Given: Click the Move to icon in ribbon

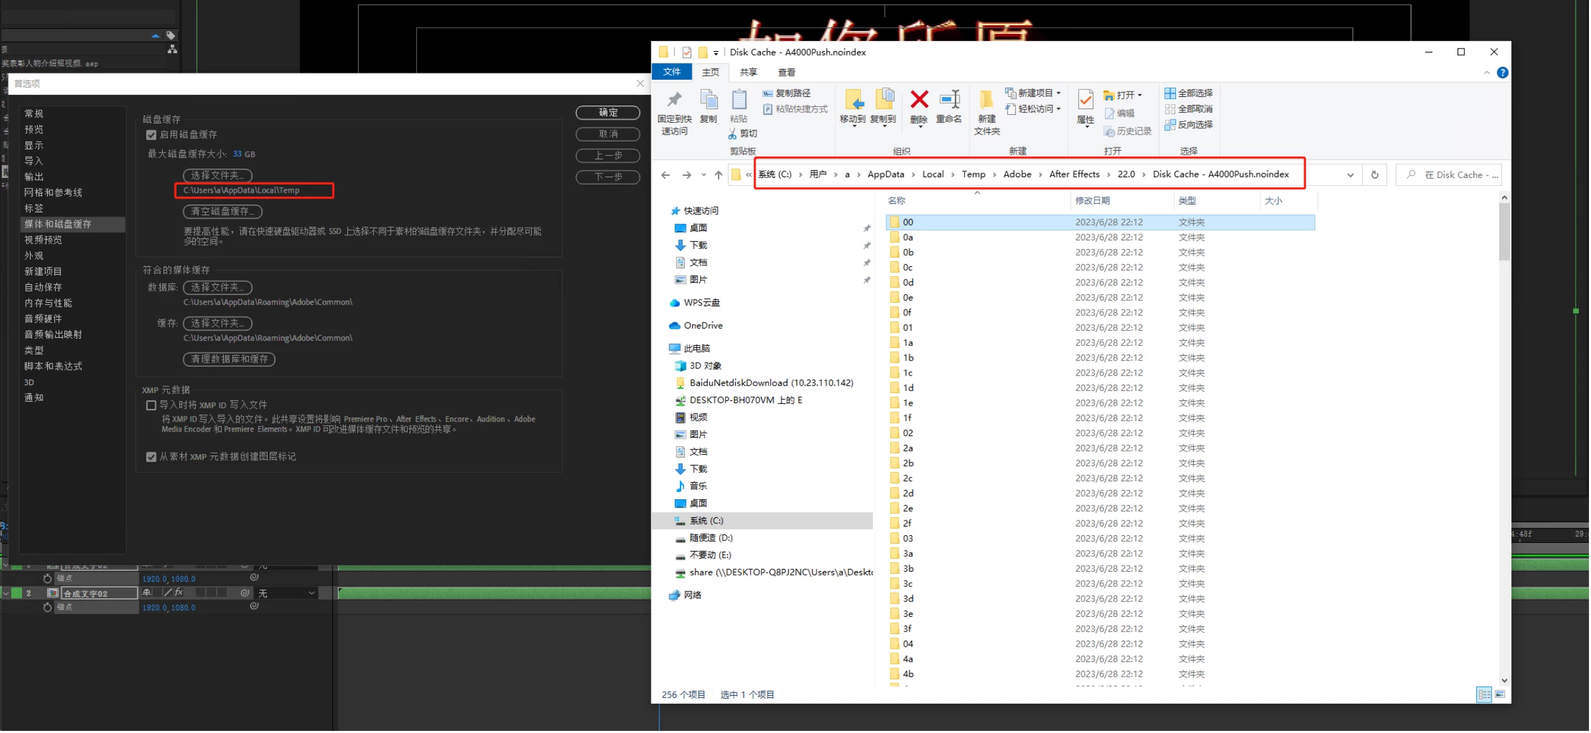Looking at the screenshot, I should click(853, 101).
